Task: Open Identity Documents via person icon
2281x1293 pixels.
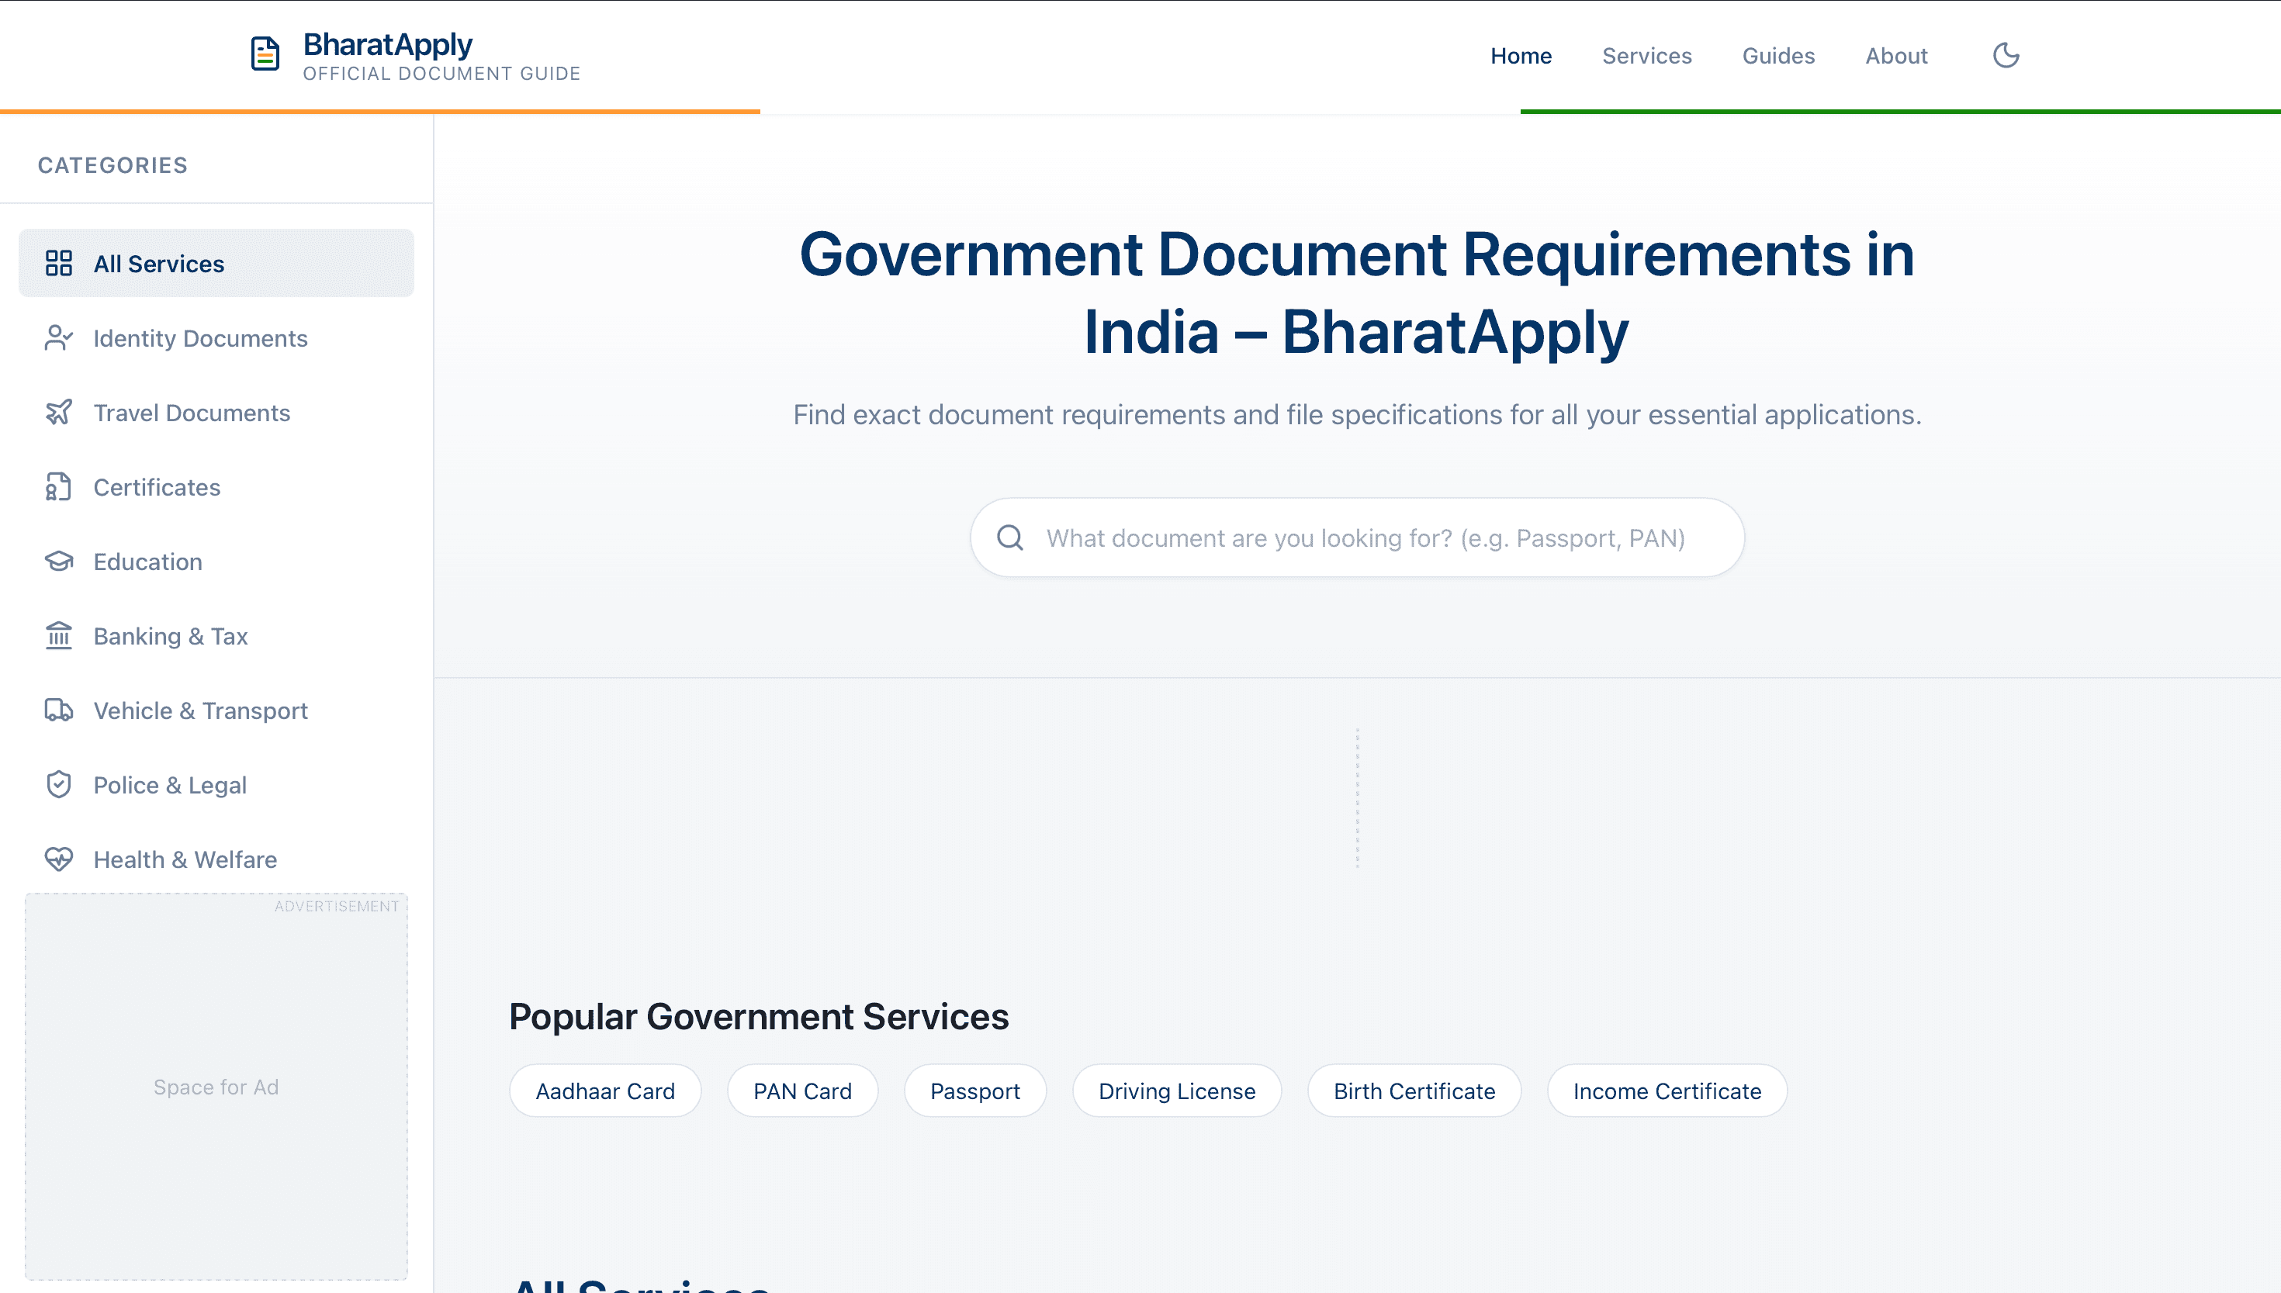Action: (59, 337)
